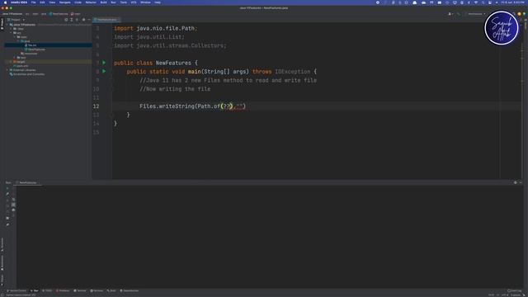This screenshot has width=528, height=297.
Task: Open the Terminal tool window
Action: pyautogui.click(x=80, y=290)
